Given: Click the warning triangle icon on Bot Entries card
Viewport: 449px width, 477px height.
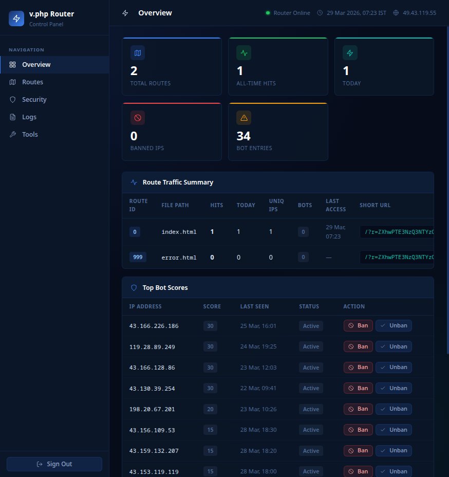Looking at the screenshot, I should tap(244, 117).
